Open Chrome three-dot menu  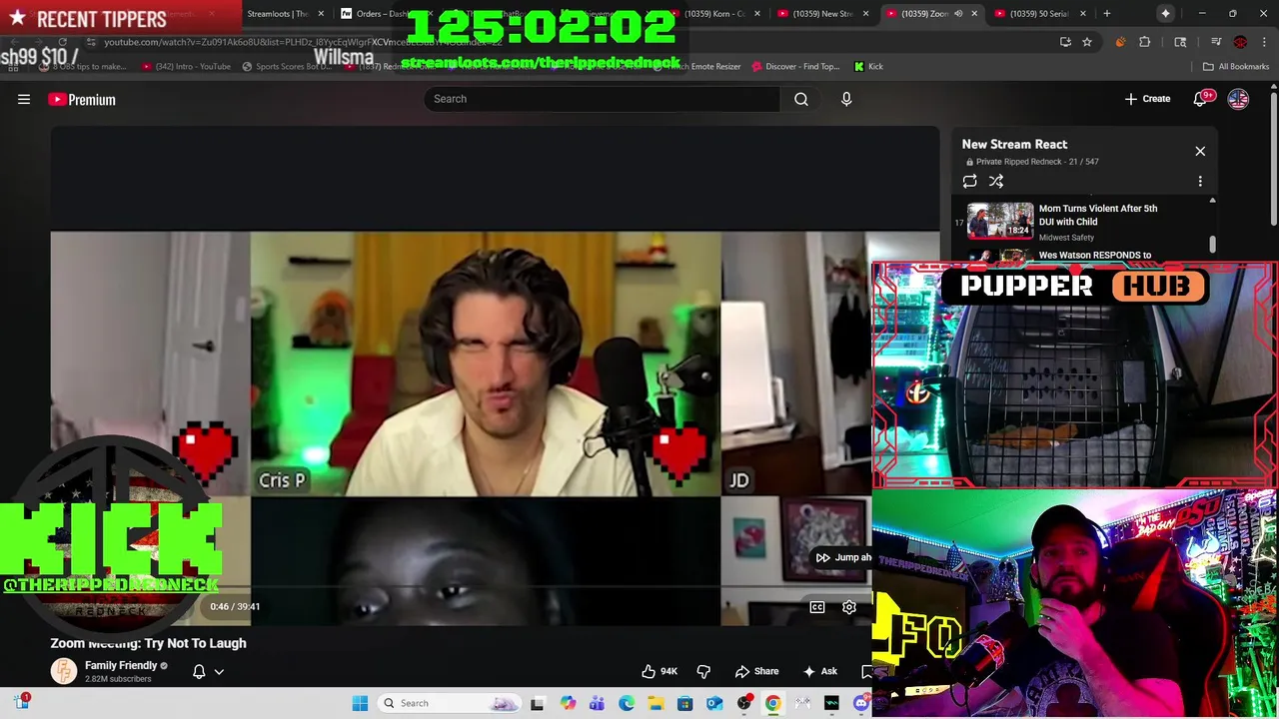(1264, 42)
